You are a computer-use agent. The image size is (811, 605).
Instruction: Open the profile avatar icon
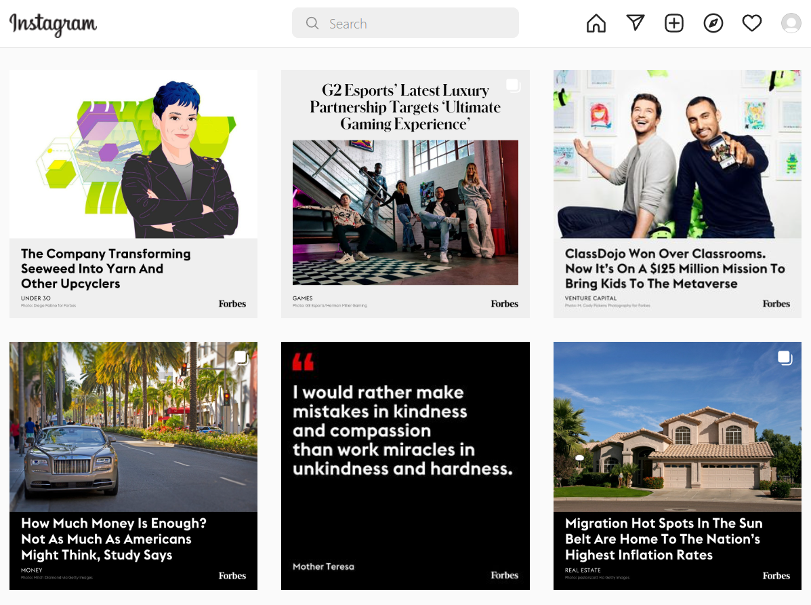coord(791,23)
